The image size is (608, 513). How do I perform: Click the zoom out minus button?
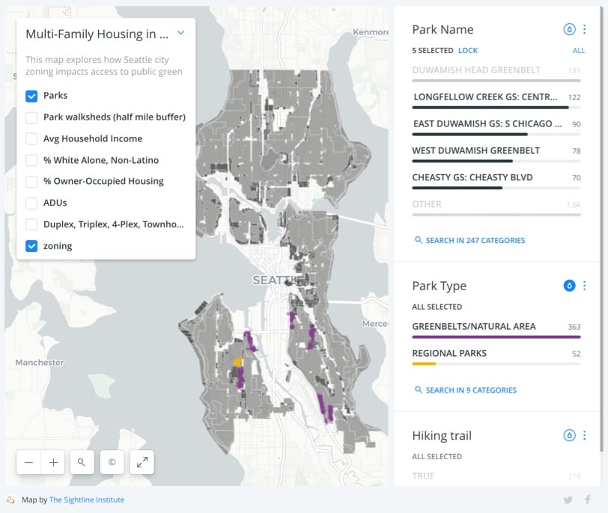coord(28,462)
